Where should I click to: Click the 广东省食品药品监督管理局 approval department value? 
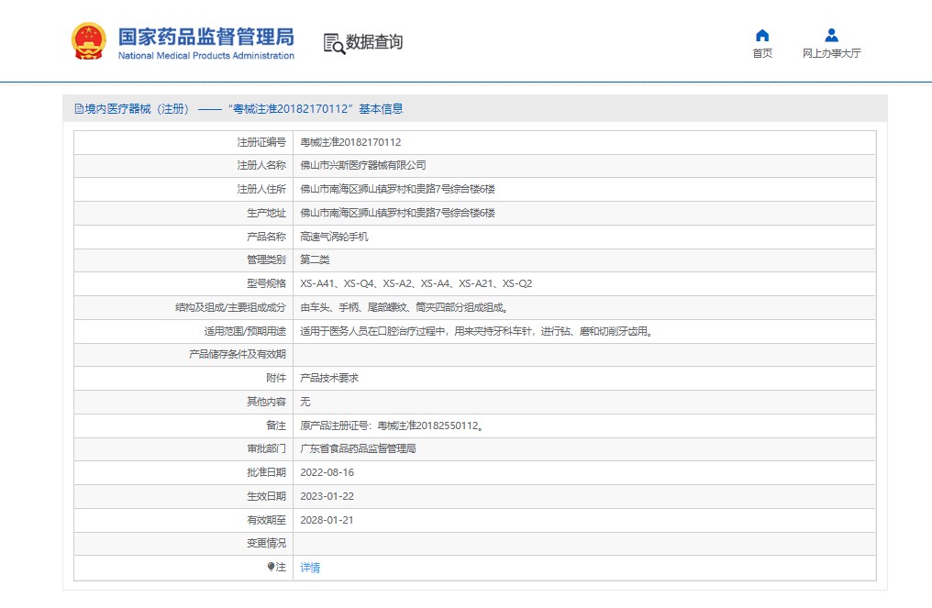pyautogui.click(x=358, y=448)
